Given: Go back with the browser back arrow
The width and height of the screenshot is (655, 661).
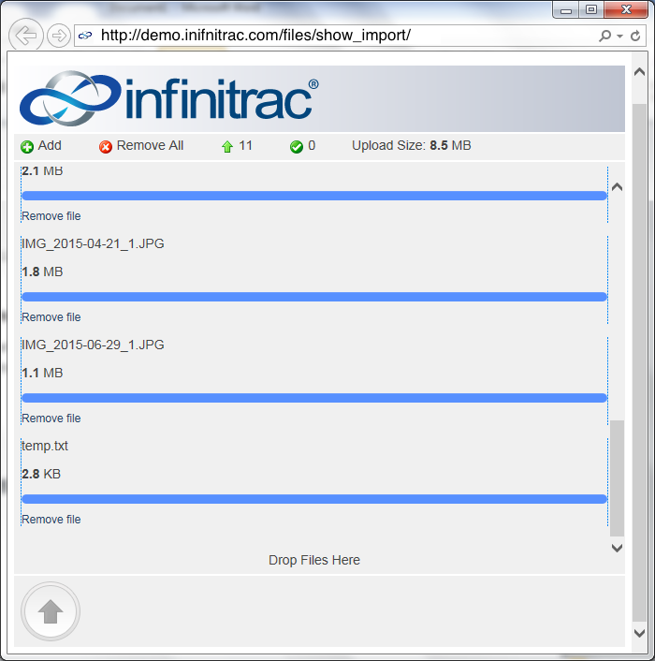Looking at the screenshot, I should (x=26, y=36).
